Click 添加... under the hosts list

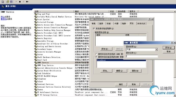106,71
